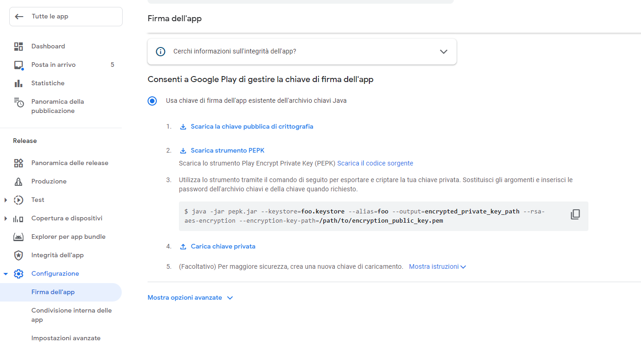Expand Mostra opzioni avanzate
The image size is (641, 343).
(190, 298)
